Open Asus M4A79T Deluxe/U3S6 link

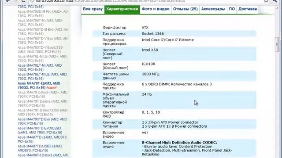43,112
